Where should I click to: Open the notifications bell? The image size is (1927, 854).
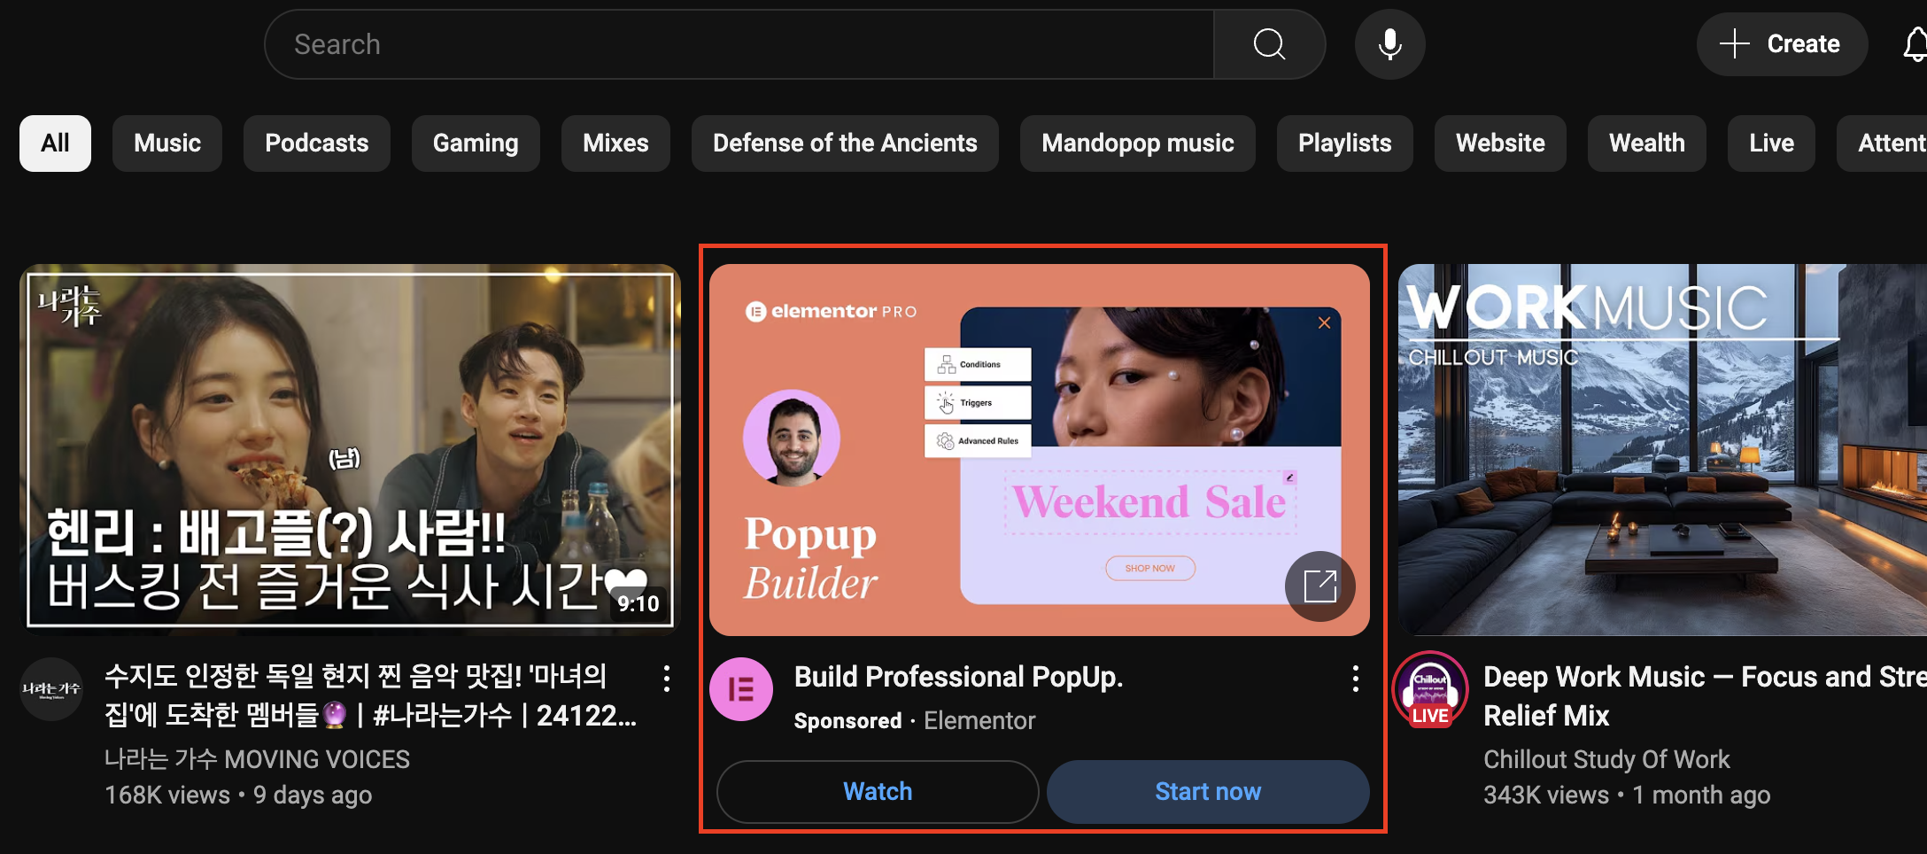pyautogui.click(x=1915, y=44)
